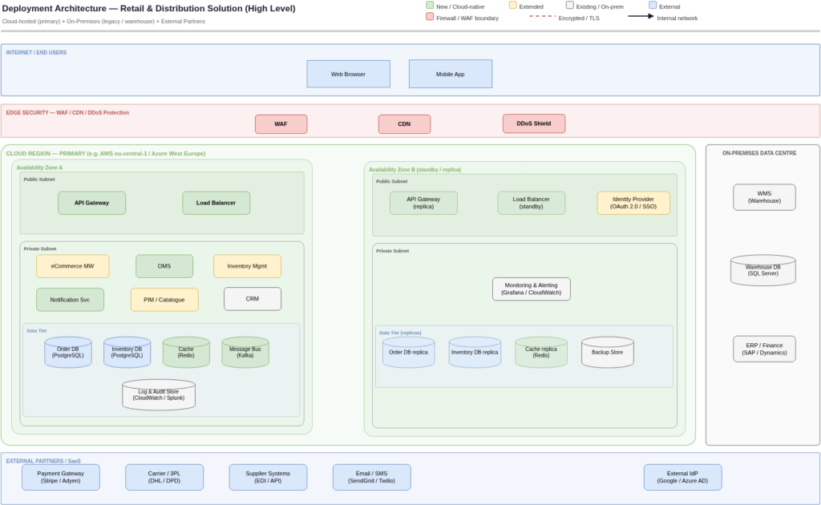The height and width of the screenshot is (505, 821).
Task: Select the Message Bus (Kafka) shape
Action: tap(245, 351)
